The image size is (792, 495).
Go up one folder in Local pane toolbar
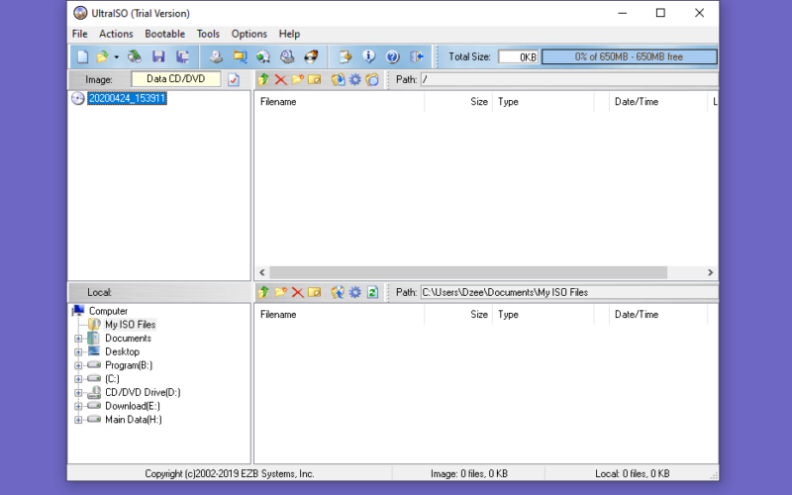[x=263, y=292]
